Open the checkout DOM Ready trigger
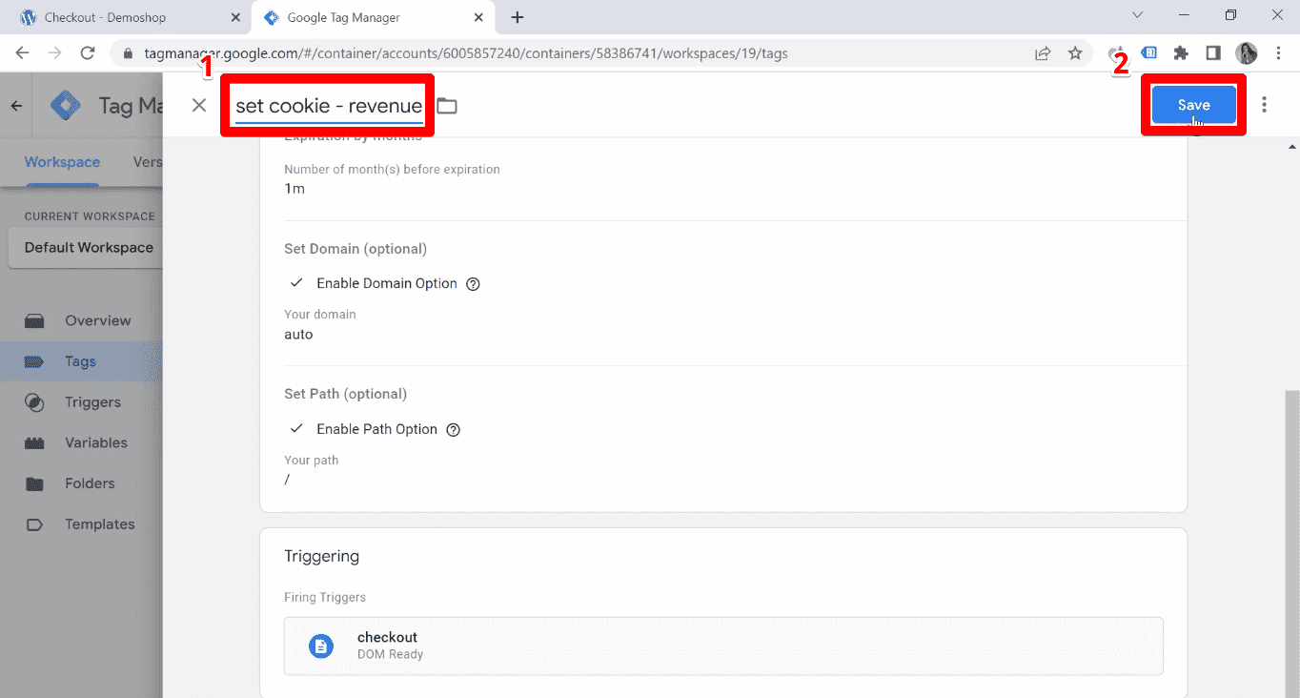This screenshot has height=698, width=1300. tap(724, 646)
